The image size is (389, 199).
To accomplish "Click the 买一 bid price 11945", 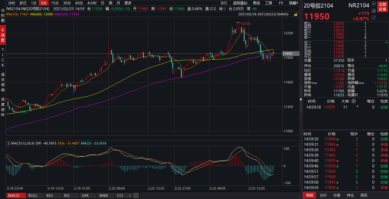I will [339, 42].
